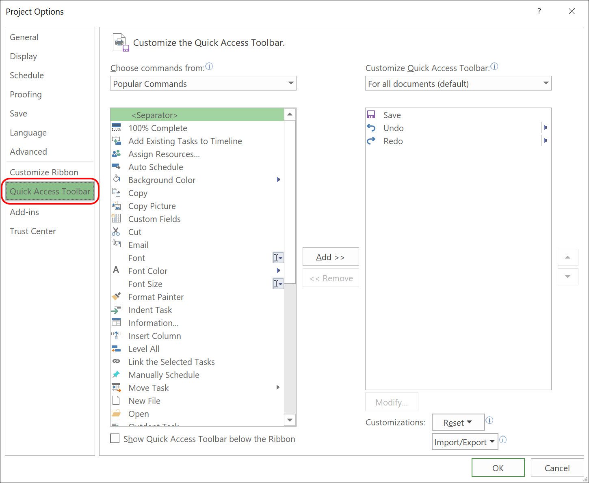Viewport: 589px width, 483px height.
Task: Click the info icon next to Reset
Action: (489, 420)
